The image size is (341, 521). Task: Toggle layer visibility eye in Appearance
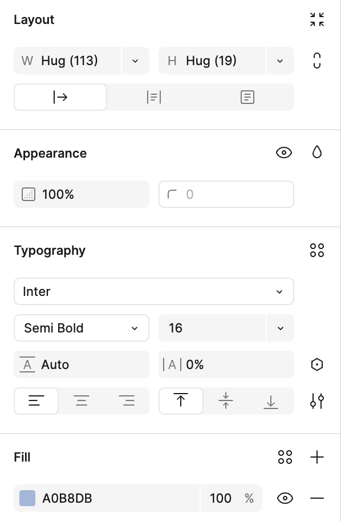(284, 153)
